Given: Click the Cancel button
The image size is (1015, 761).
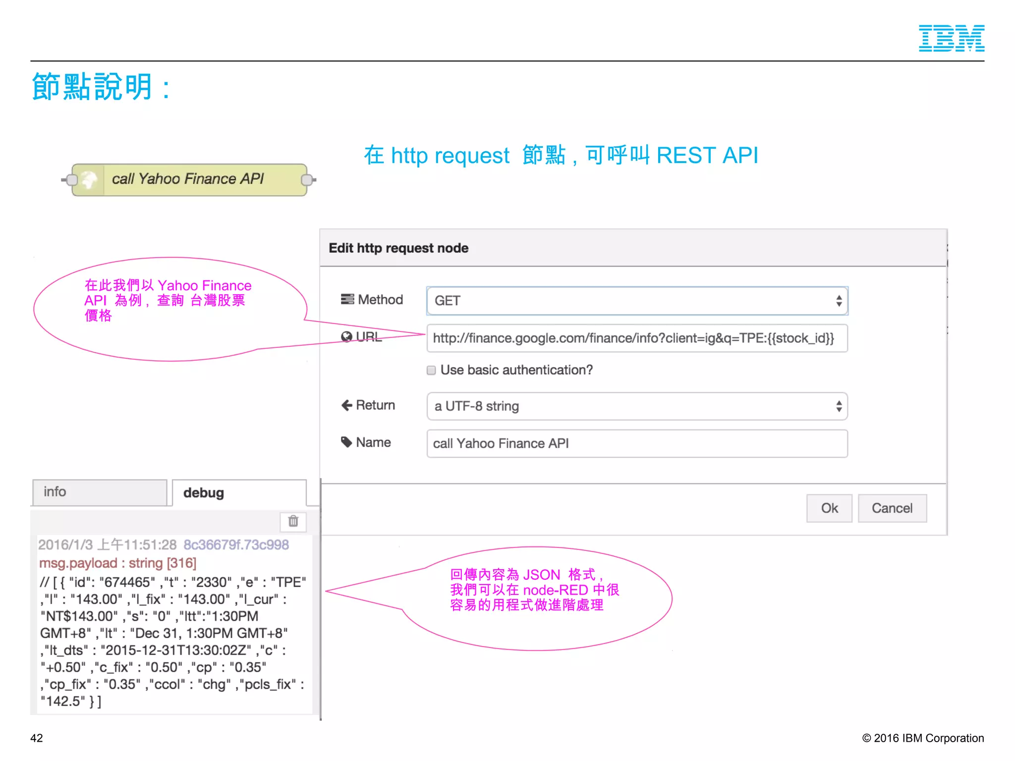Looking at the screenshot, I should click(892, 508).
